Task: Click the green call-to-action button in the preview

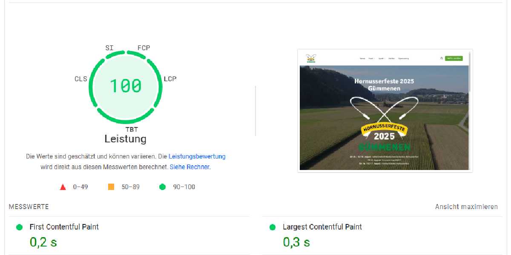Action: pyautogui.click(x=454, y=58)
